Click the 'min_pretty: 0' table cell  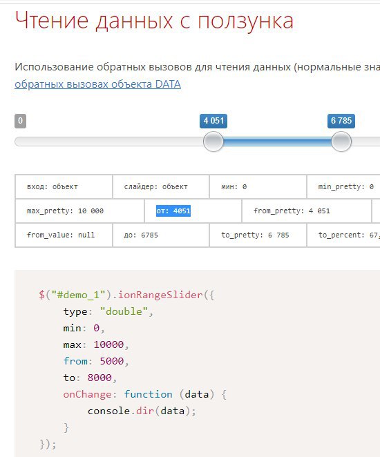[x=343, y=186]
